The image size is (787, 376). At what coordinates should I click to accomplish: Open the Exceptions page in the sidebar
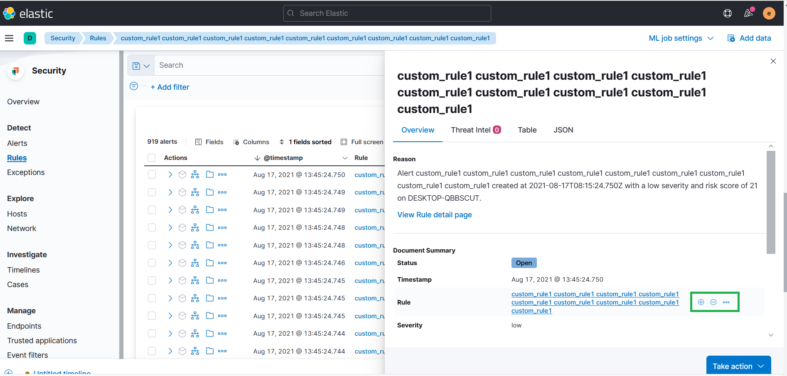[x=26, y=172]
